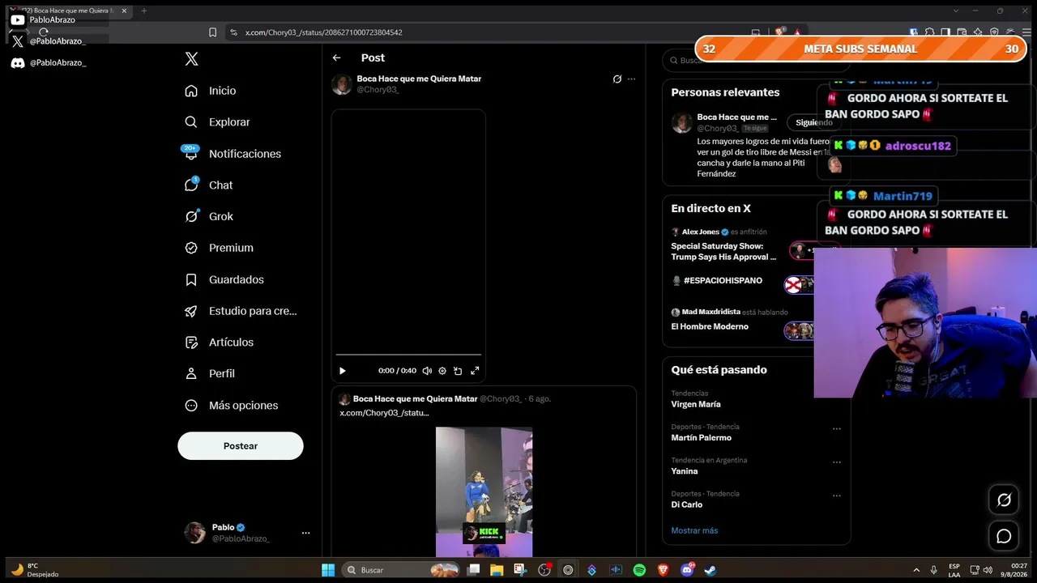Click the Postear button
Screen dimensions: 1037x583
[x=241, y=446]
